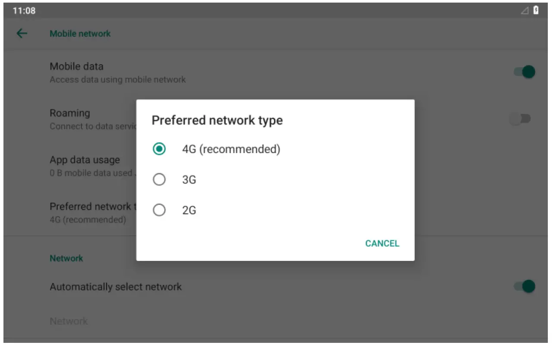Viewport: 553px width, 345px height.
Task: Toggle the Mobile data switch
Action: click(524, 72)
